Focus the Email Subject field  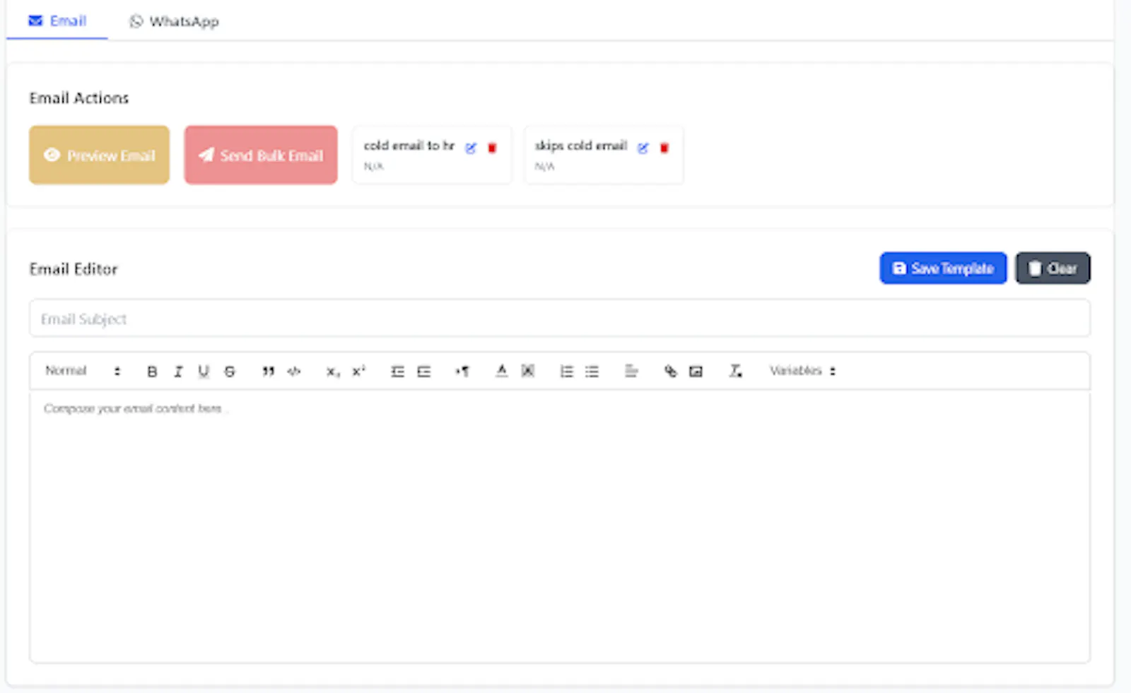[x=559, y=319]
